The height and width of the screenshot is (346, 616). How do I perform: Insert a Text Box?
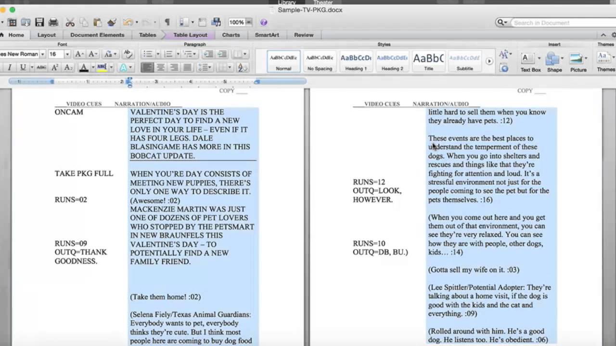click(x=530, y=62)
